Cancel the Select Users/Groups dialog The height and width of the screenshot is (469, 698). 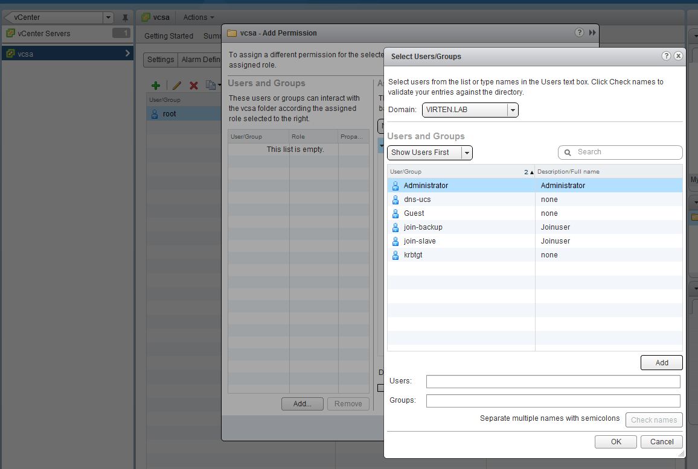pyautogui.click(x=662, y=442)
